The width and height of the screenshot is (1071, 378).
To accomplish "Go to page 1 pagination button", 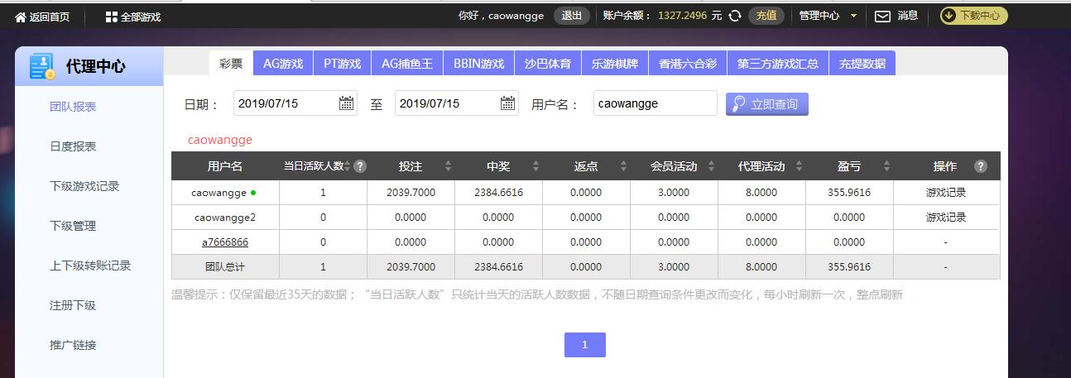I will (x=584, y=345).
